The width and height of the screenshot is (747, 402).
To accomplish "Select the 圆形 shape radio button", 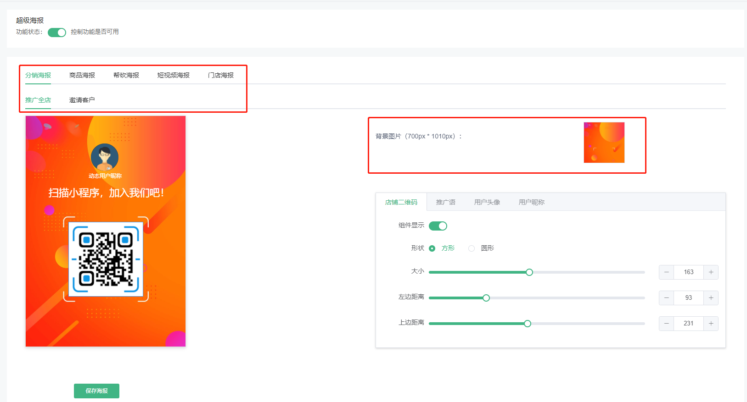I will click(472, 248).
